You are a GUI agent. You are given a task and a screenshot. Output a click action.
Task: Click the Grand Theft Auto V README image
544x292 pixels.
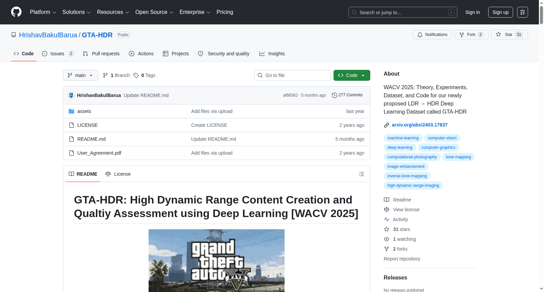[x=217, y=260]
